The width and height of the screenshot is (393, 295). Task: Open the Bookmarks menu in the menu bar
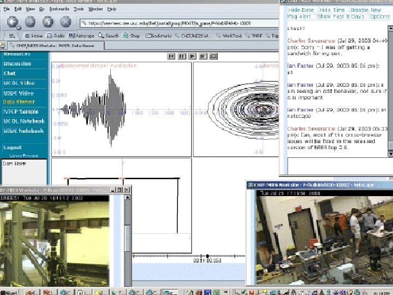[x=59, y=9]
